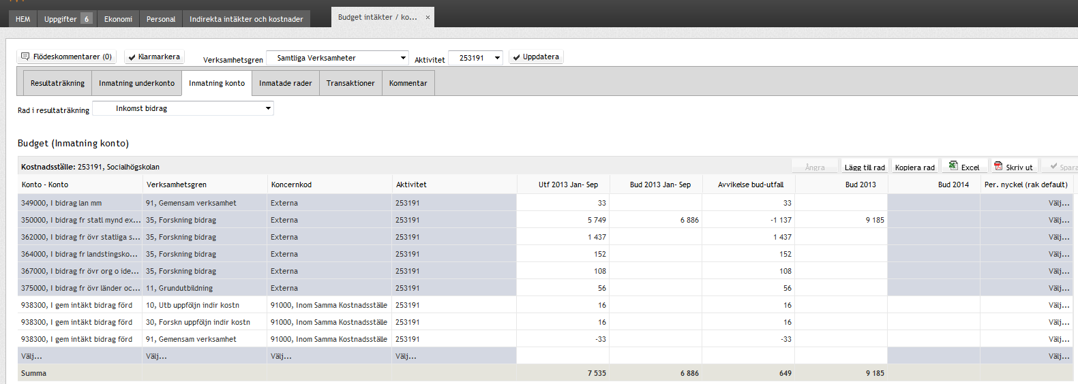Open Välj... period key for row 350000
Image resolution: width=1078 pixels, height=384 pixels.
click(1059, 220)
